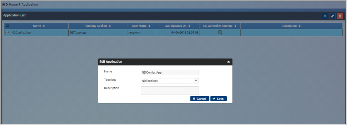Click the Edit Application dialog title
The image size is (347, 125).
tap(111, 62)
